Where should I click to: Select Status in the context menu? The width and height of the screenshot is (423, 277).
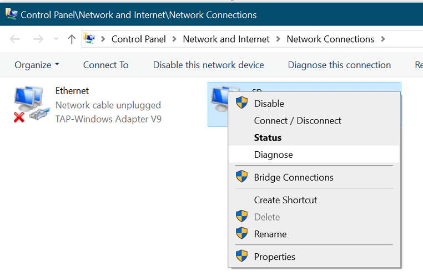pos(268,137)
